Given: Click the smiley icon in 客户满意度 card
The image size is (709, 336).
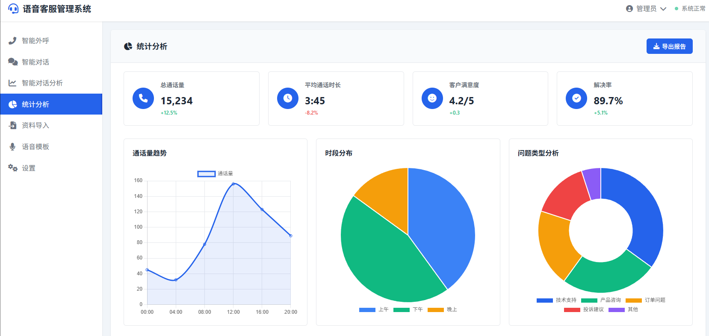Looking at the screenshot, I should [432, 98].
